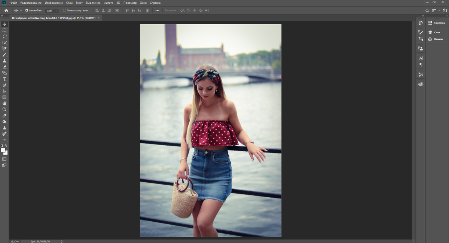Align top edges in options bar
The height and width of the screenshot is (243, 449).
[x=127, y=10]
